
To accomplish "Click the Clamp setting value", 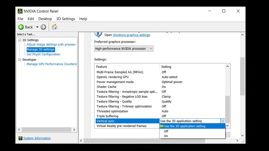I will click(x=166, y=97).
